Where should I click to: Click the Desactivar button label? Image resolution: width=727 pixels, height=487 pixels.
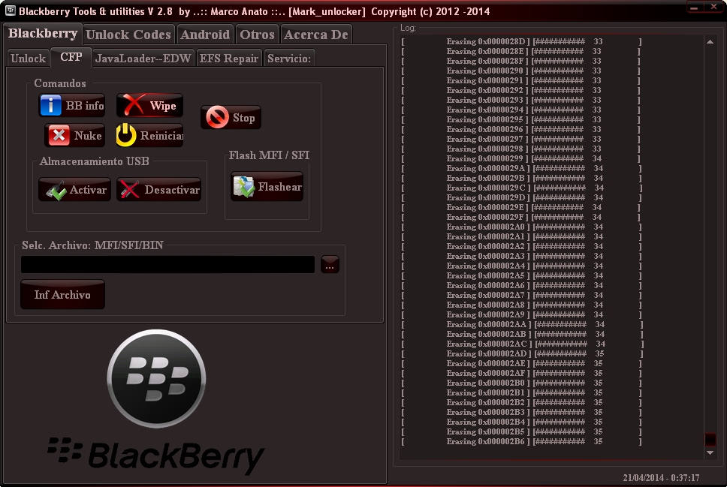pos(172,190)
